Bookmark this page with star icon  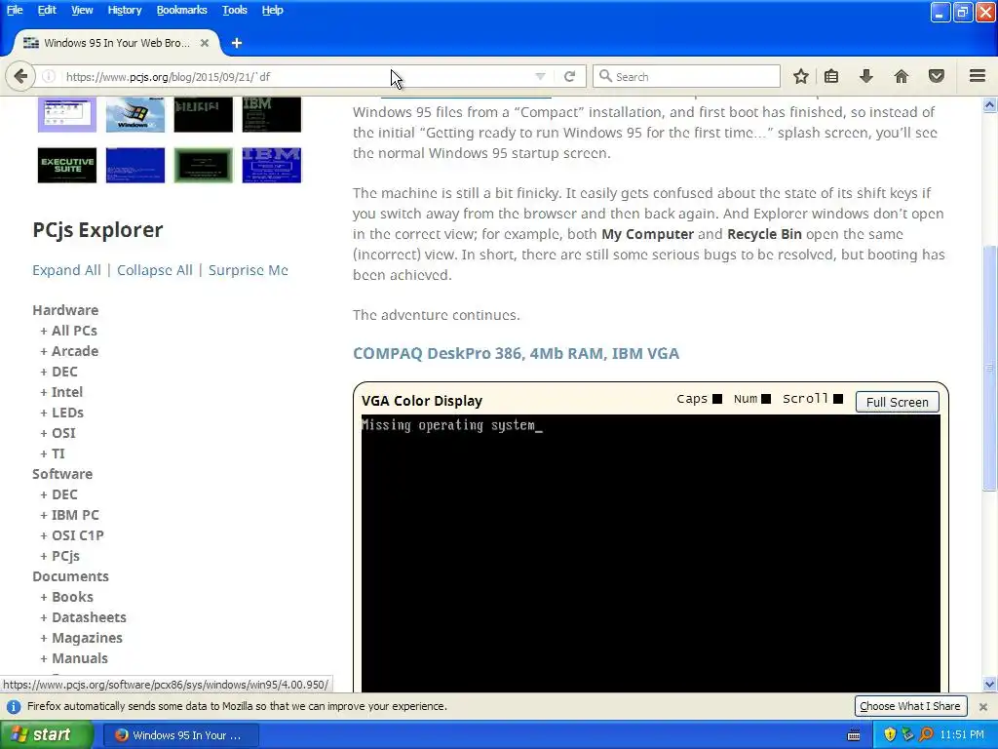click(x=801, y=76)
